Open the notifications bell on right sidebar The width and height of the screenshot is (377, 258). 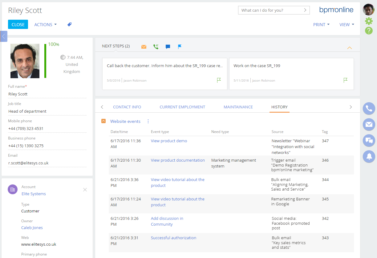click(x=369, y=156)
